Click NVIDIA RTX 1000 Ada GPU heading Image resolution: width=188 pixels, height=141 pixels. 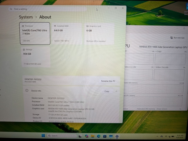coord(163,47)
